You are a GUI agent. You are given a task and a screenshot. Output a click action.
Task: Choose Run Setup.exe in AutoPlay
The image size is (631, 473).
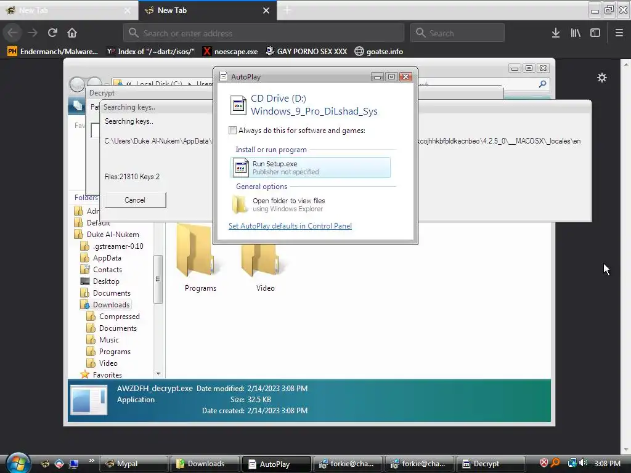311,168
